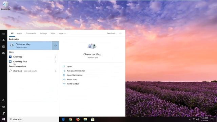Screen dimensions: 217x122
Task: Click the magnifier icon beside charmap suggestion
Action: click(10, 71)
